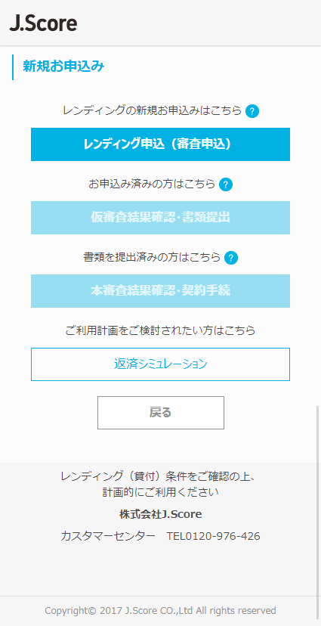
Task: Click the 本審査結果確認・契約手続 button
Action: click(x=160, y=291)
